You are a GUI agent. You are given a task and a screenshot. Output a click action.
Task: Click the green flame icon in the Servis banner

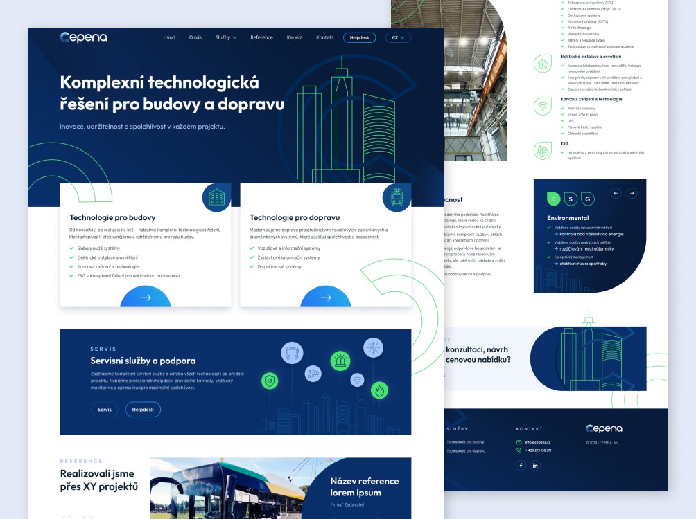tap(379, 391)
